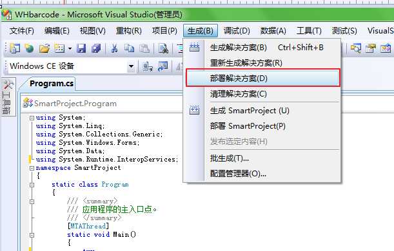Image resolution: width=394 pixels, height=251 pixels.
Task: Close the open 生成(B) menu
Action: click(x=201, y=31)
